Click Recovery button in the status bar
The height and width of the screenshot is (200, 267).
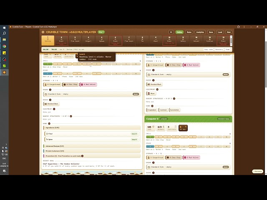tap(219, 50)
